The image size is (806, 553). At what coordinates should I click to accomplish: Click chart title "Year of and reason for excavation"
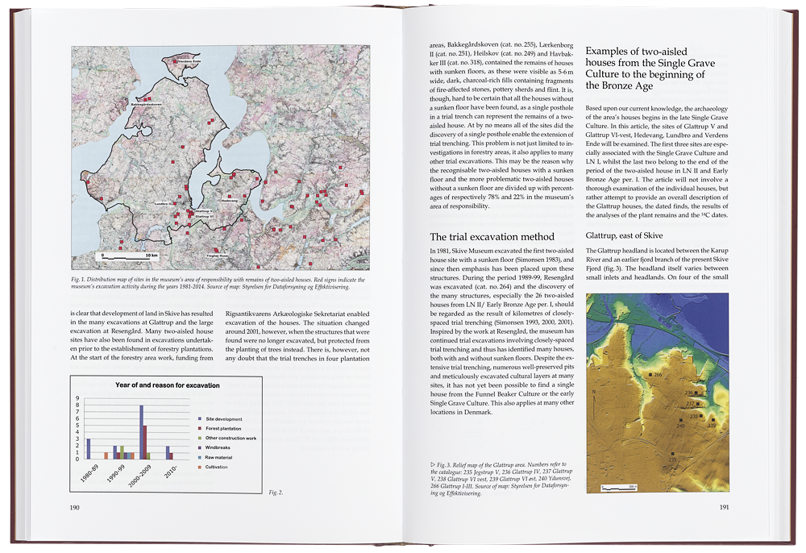(167, 385)
